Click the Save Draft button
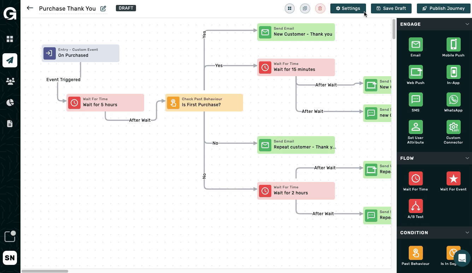This screenshot has width=472, height=273. pyautogui.click(x=391, y=8)
